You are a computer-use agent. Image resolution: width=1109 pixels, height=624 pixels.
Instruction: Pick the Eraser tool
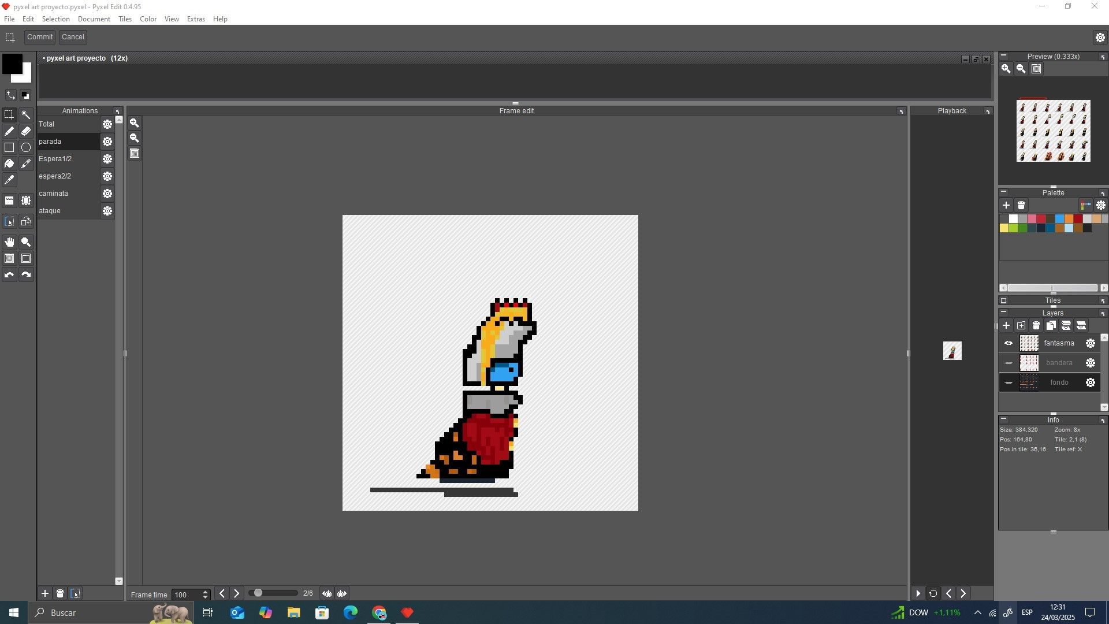pyautogui.click(x=26, y=131)
